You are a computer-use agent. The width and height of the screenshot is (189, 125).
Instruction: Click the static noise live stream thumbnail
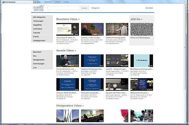click(x=141, y=30)
